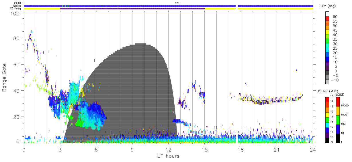Click the 24 tick label on the UT hours axis
This screenshot has height=162, width=352.
(313, 149)
